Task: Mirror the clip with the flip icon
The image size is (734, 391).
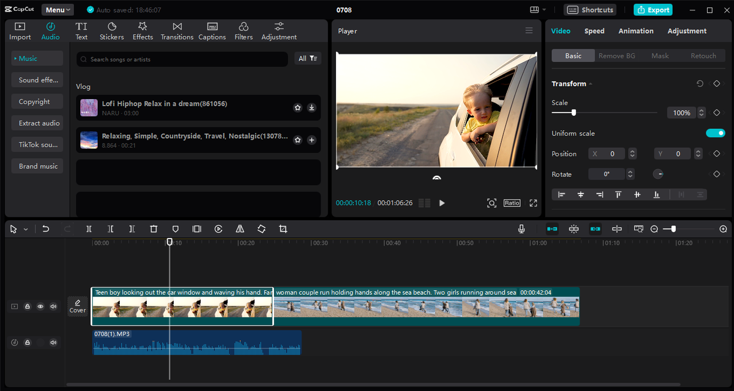Action: 240,229
